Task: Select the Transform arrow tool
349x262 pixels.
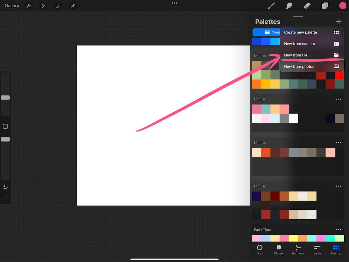Action: pyautogui.click(x=73, y=6)
